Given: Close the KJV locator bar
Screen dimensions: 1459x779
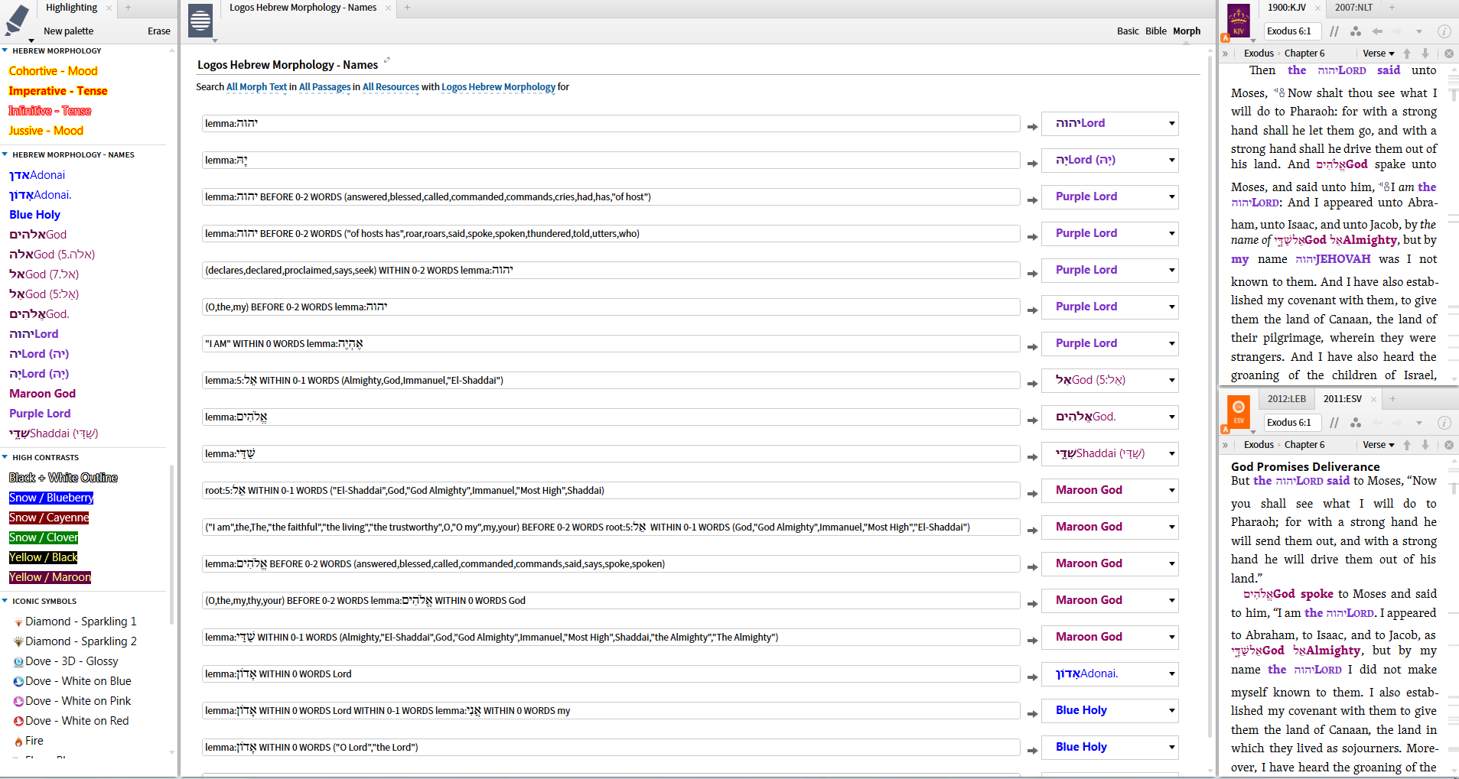Looking at the screenshot, I should pos(1448,54).
